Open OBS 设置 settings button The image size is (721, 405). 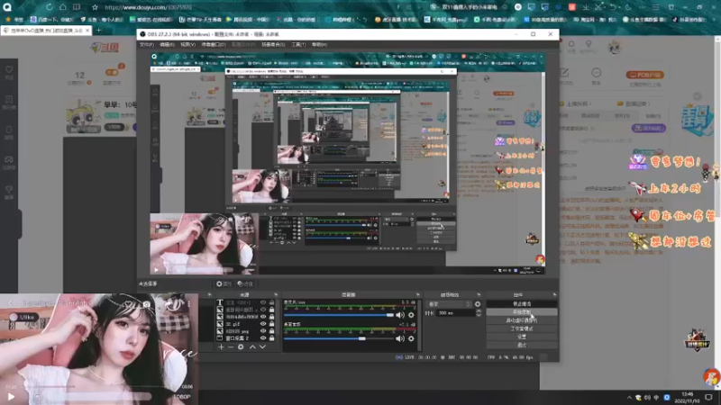522,337
